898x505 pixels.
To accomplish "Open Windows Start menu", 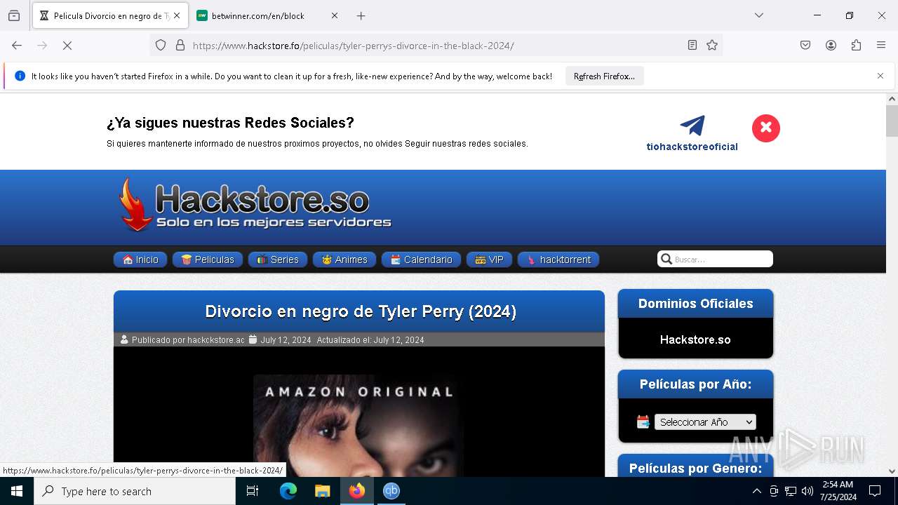I will (x=17, y=491).
